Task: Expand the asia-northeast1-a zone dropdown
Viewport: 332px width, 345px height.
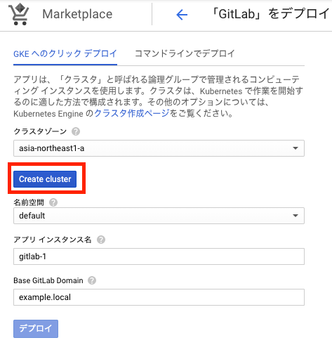Action: point(159,148)
